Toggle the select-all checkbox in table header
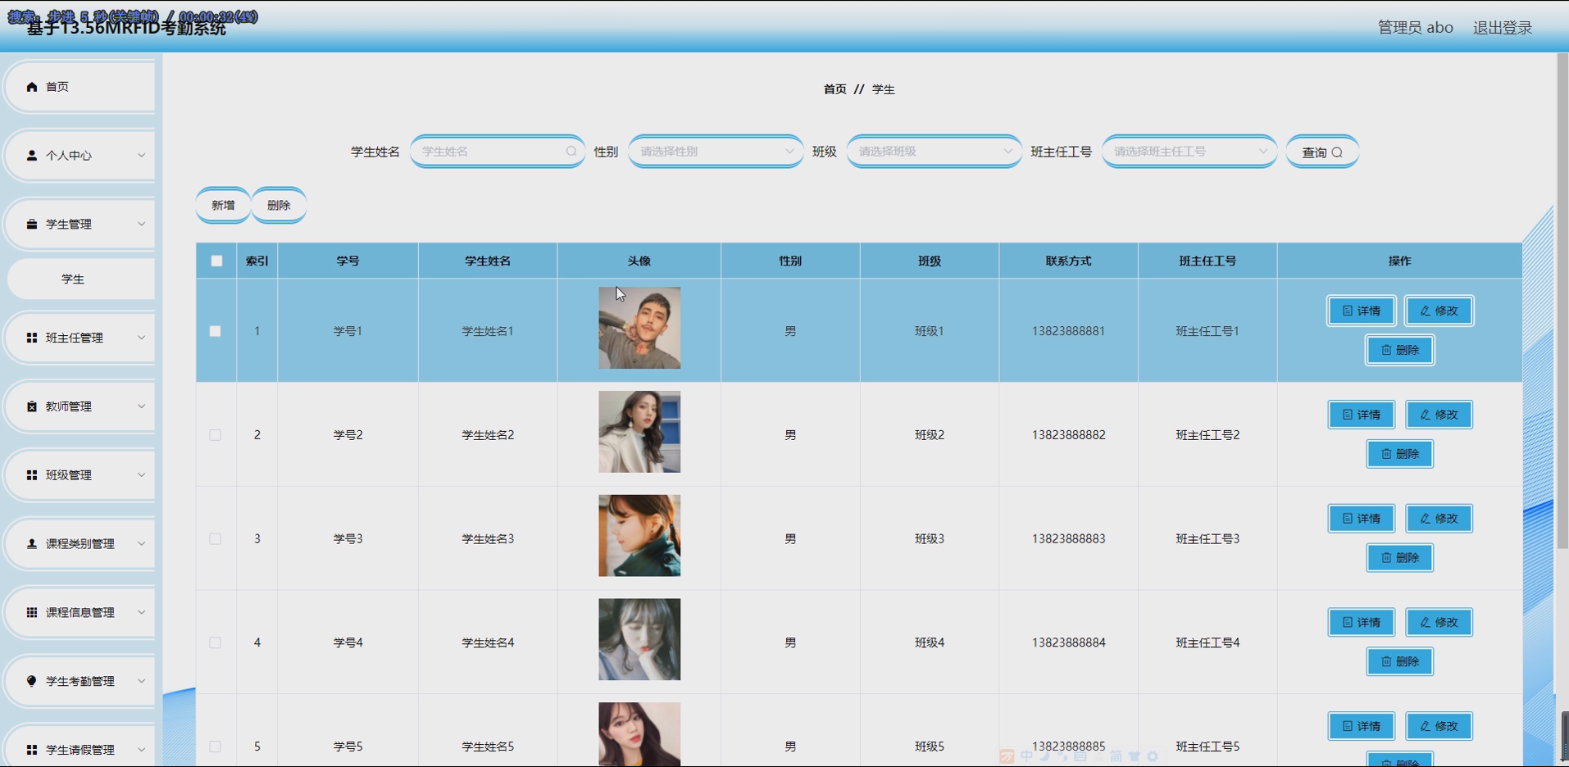This screenshot has width=1569, height=767. [216, 261]
